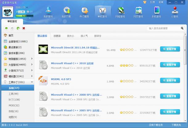The height and width of the screenshot is (128, 188).
Task: Click the star rating of DirectX
Action: click(x=127, y=50)
